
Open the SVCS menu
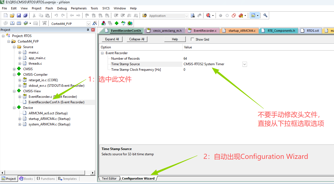pyautogui.click(x=106, y=8)
